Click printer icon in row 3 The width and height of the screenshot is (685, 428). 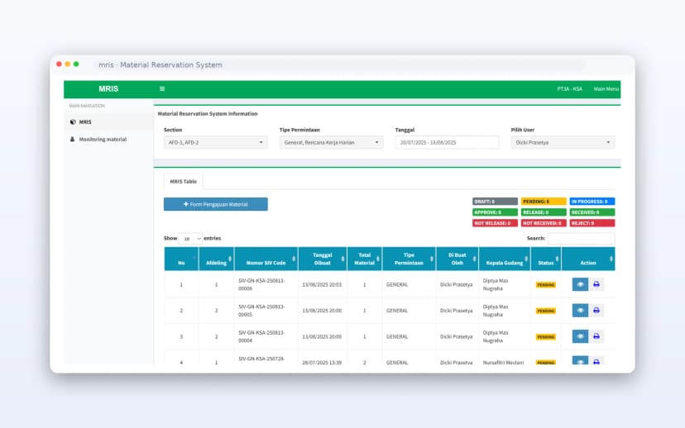(596, 336)
